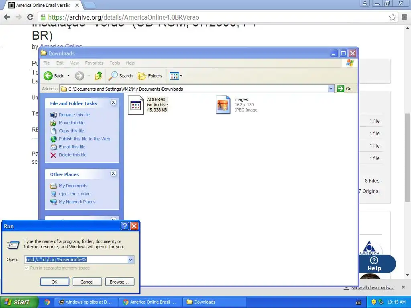
Task: Click the Explorer address bar path field
Action: [194, 89]
